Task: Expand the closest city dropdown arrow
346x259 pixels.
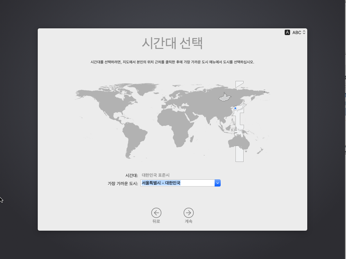Action: tap(218, 183)
